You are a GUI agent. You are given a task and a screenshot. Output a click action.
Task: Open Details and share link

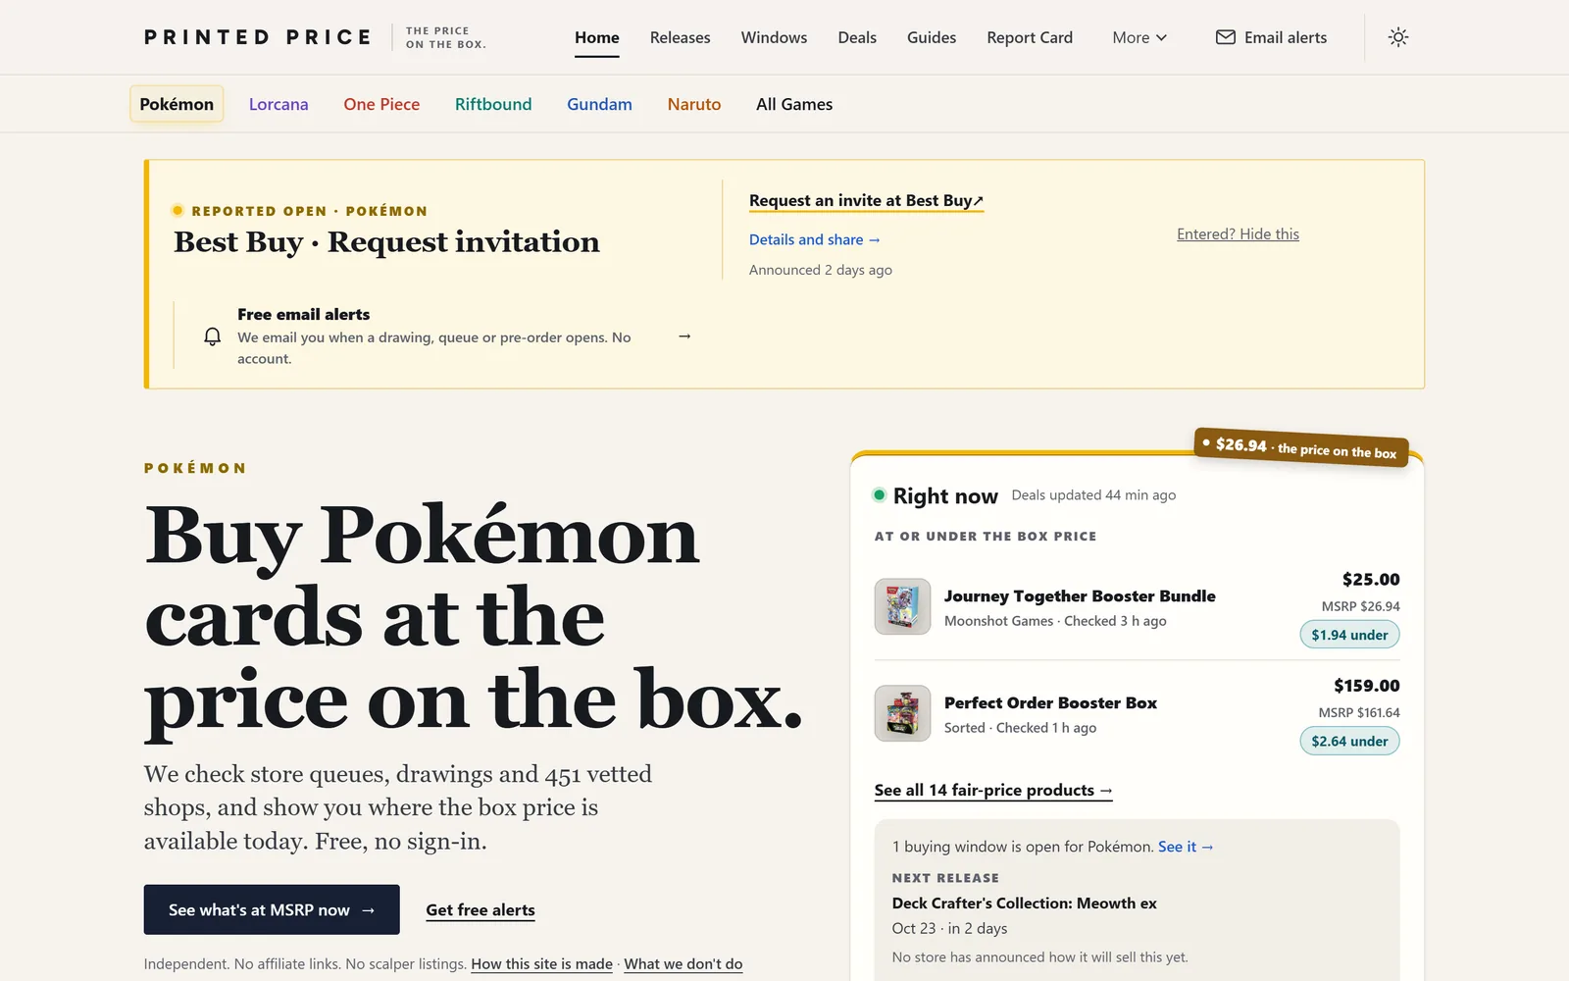pos(815,239)
